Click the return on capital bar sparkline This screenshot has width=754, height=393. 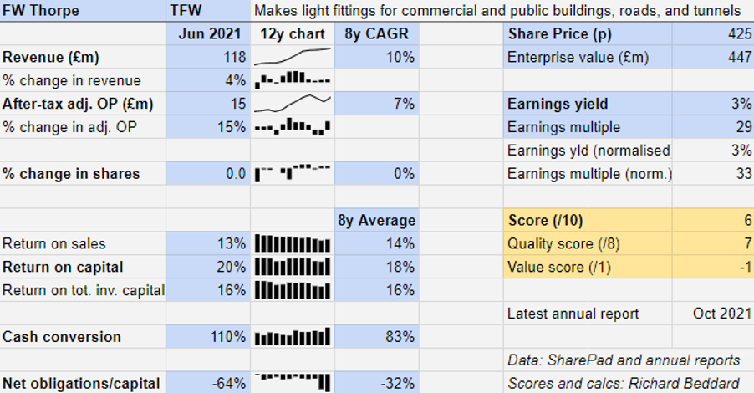pyautogui.click(x=293, y=267)
